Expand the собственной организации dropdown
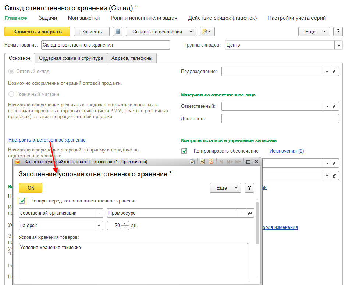The height and width of the screenshot is (285, 349). [99, 213]
